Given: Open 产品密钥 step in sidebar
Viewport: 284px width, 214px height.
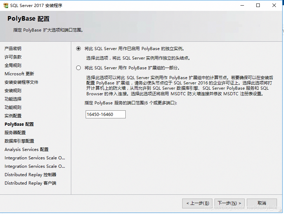Looking at the screenshot, I should point(13,49).
